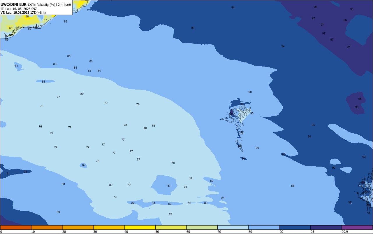Select the 70–80 pale blue legend swatch
Viewport: 373px width, 234px height.
233,227
